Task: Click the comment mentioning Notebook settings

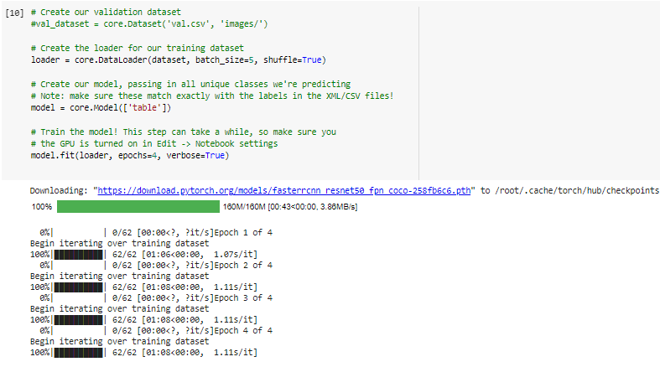Action: [154, 144]
